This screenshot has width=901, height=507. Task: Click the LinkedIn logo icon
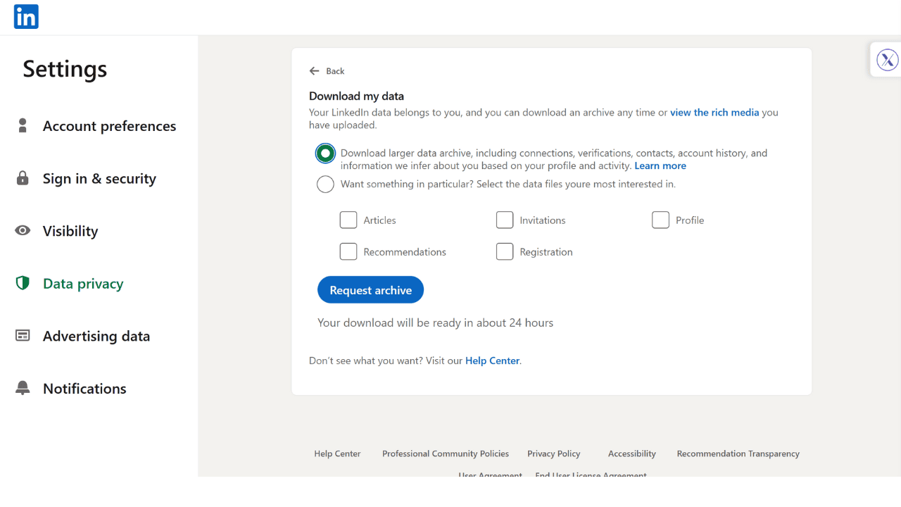pyautogui.click(x=26, y=17)
